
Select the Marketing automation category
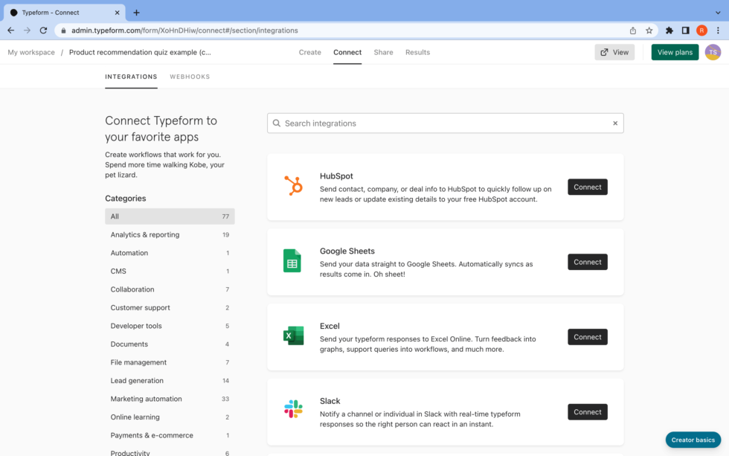(x=146, y=399)
